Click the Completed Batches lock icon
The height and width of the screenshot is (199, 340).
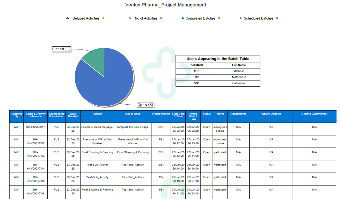coord(183,18)
